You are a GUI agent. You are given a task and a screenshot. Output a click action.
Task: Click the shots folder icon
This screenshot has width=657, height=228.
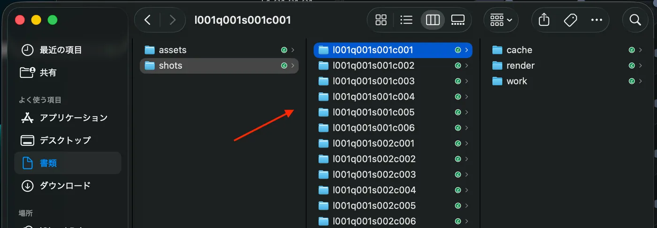coord(150,66)
